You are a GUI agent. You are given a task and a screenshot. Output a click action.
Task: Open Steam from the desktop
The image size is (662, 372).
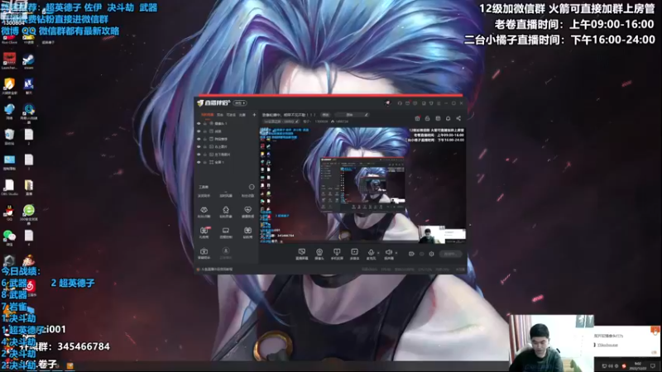click(28, 61)
